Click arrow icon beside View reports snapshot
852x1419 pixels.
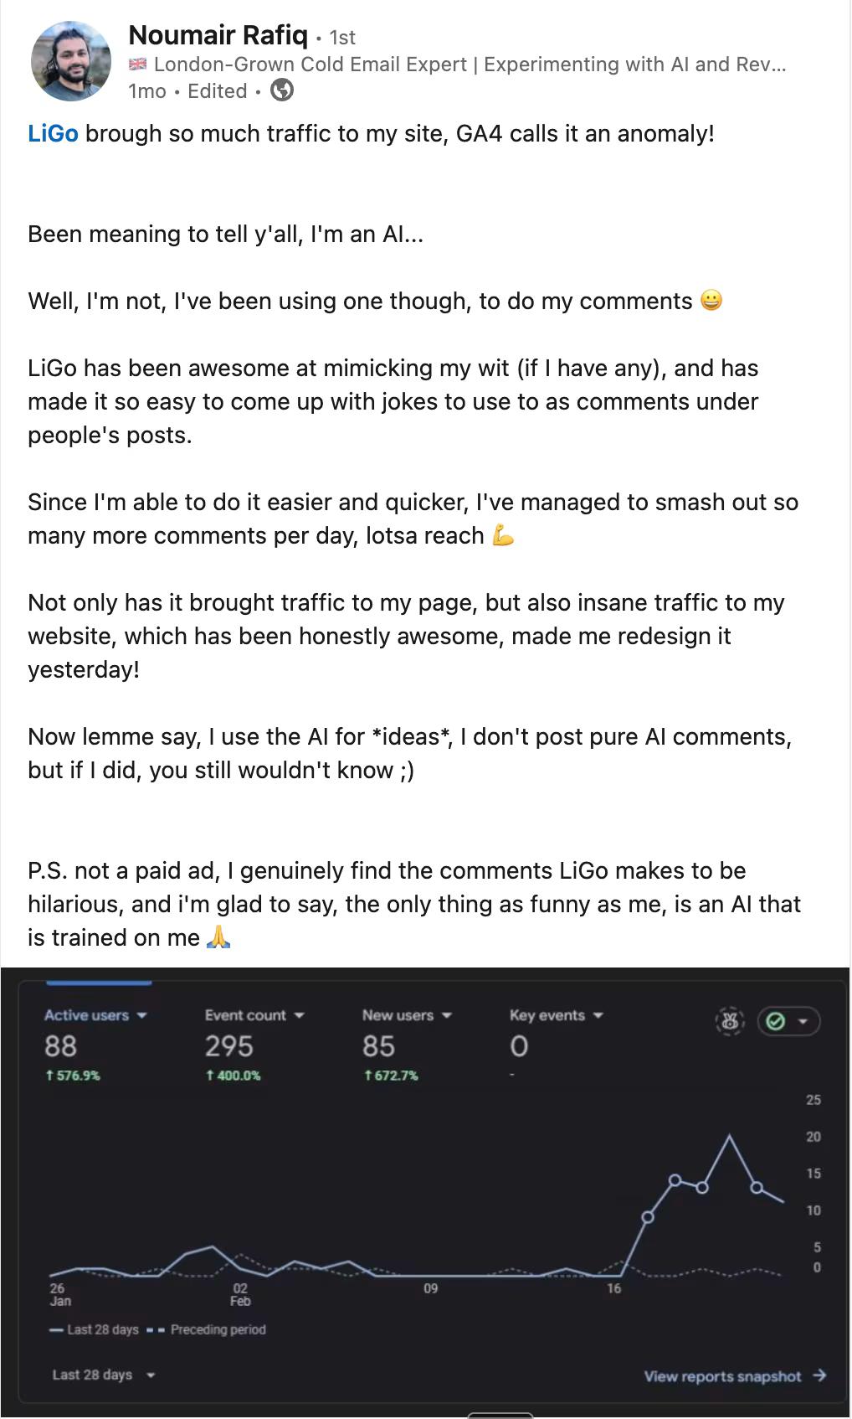tap(819, 1375)
